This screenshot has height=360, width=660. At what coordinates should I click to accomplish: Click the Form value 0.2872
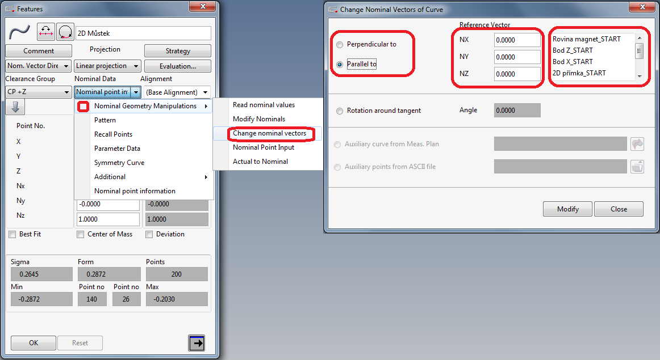point(109,274)
